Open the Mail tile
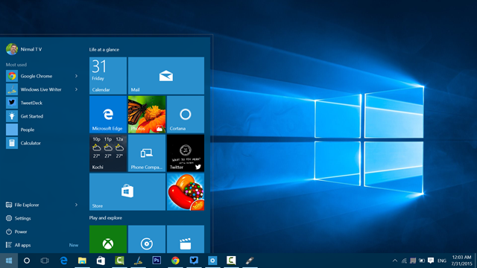Image resolution: width=477 pixels, height=268 pixels. tap(166, 76)
